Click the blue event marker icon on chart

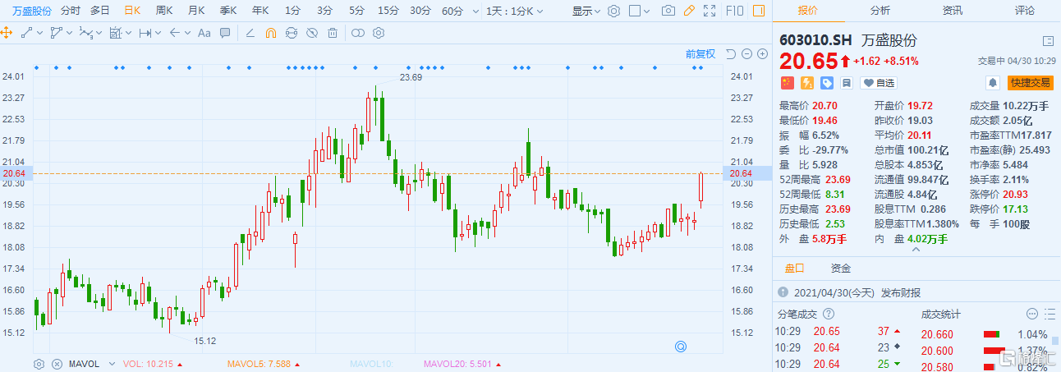pyautogui.click(x=680, y=347)
